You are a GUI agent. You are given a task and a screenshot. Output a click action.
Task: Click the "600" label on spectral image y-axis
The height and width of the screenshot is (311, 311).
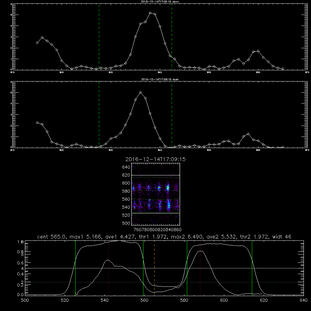pos(126,183)
